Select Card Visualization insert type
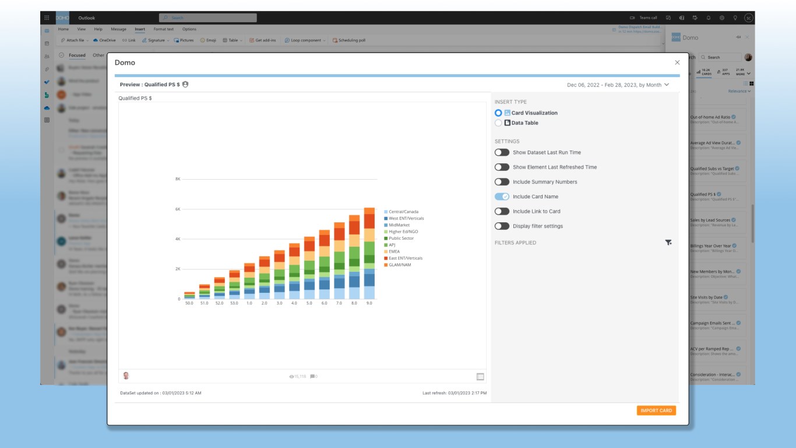Viewport: 796px width, 448px height. [x=498, y=113]
